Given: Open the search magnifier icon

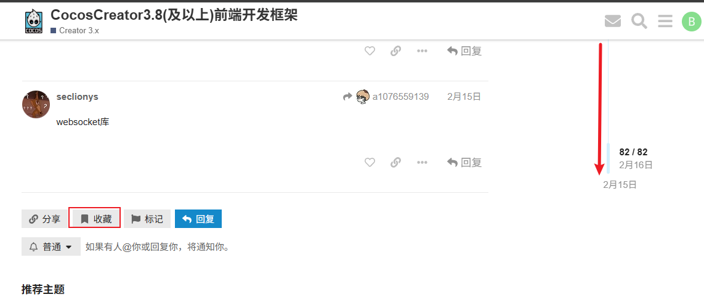Looking at the screenshot, I should pos(639,21).
